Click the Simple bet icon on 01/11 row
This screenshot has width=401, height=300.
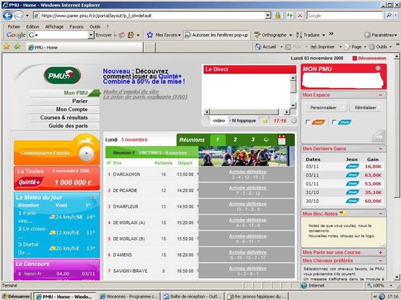(353, 183)
